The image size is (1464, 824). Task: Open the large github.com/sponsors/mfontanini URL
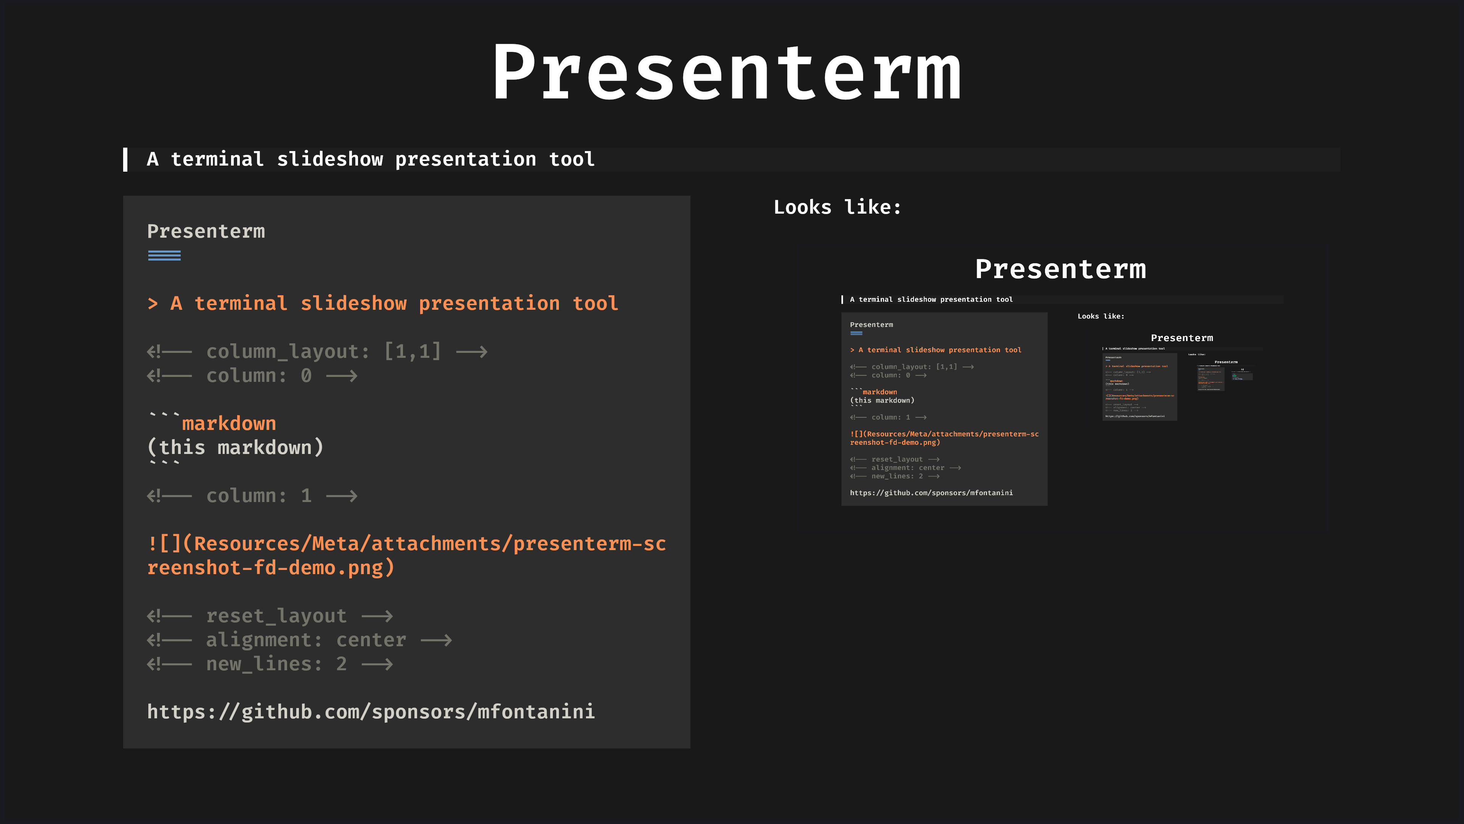(371, 711)
